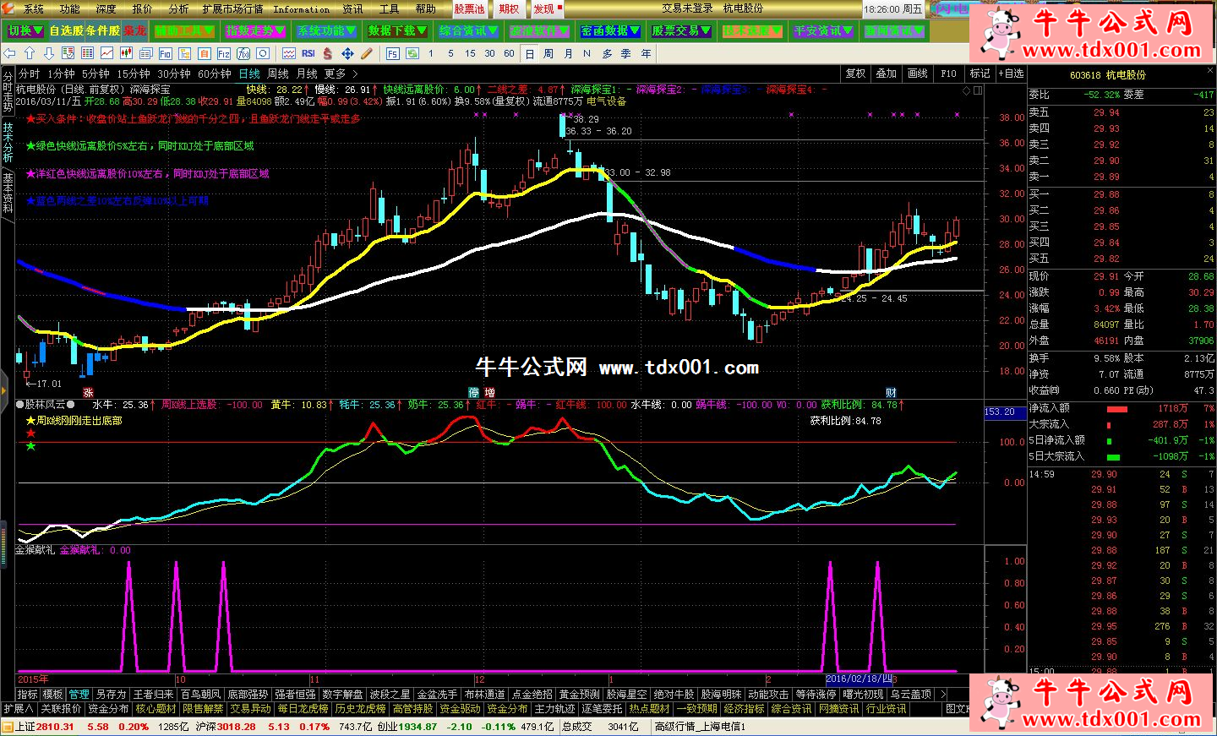The width and height of the screenshot is (1217, 736).
Task: Open the 扩展市场行情 menu
Action: click(x=232, y=8)
